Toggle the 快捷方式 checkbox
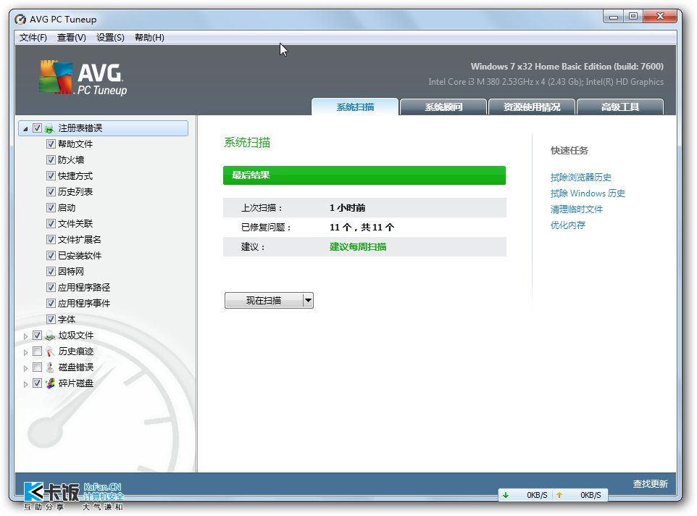Viewport: 697px width, 516px height. [51, 175]
